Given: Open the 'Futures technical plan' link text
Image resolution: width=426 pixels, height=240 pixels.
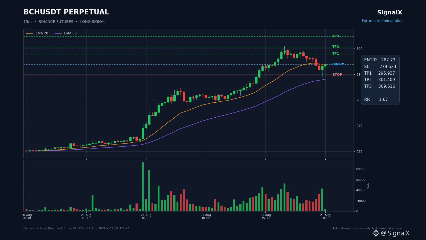Looking at the screenshot, I should (x=382, y=21).
